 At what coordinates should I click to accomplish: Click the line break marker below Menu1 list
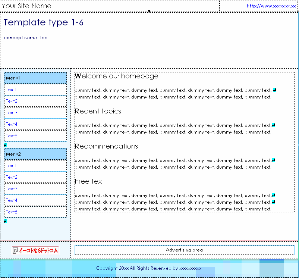coord(5,145)
